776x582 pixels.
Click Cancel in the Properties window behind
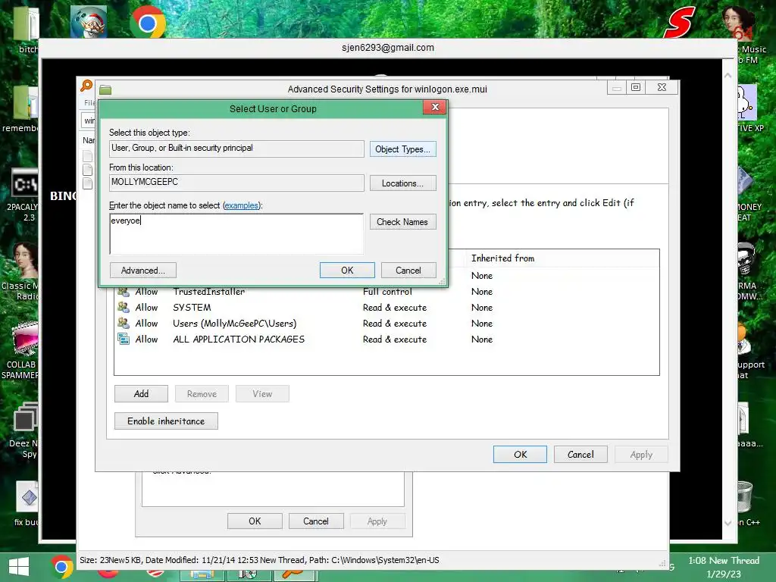[x=316, y=521]
